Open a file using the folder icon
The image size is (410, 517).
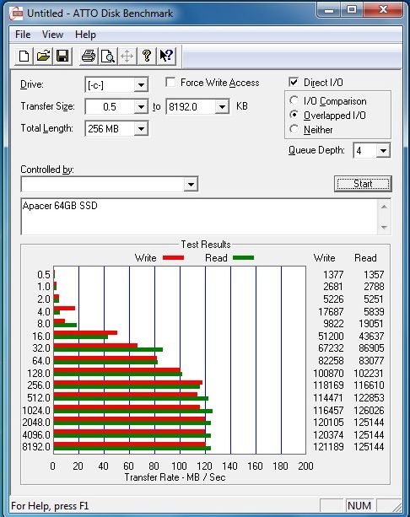coord(43,56)
